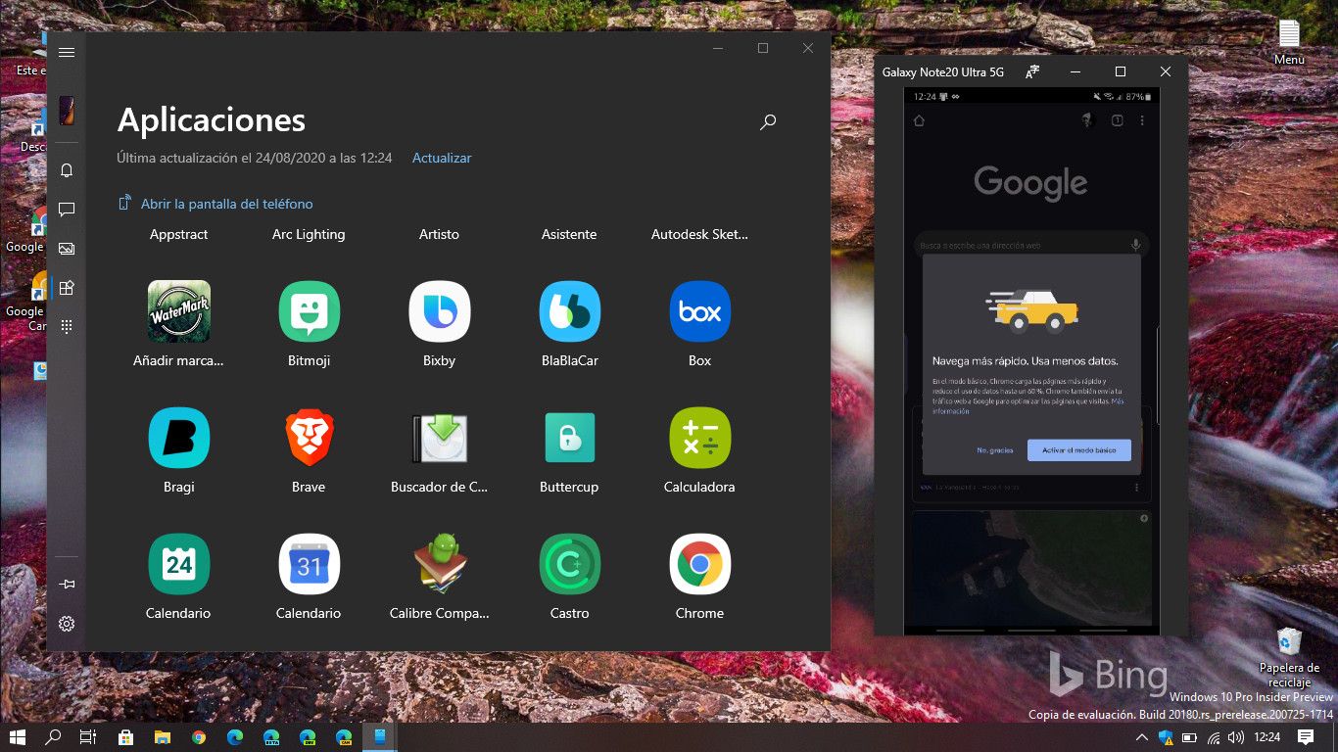Screen dimensions: 1338x752
Task: Launch the Bixby app
Action: point(439,311)
